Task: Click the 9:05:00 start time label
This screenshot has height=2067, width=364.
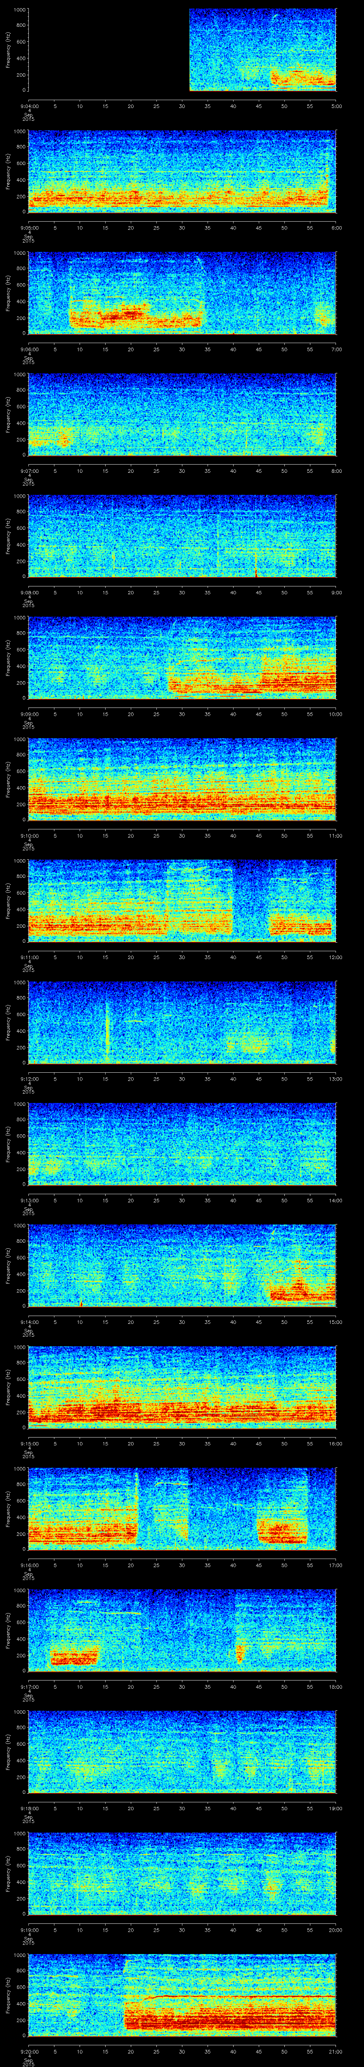Action: 29,228
